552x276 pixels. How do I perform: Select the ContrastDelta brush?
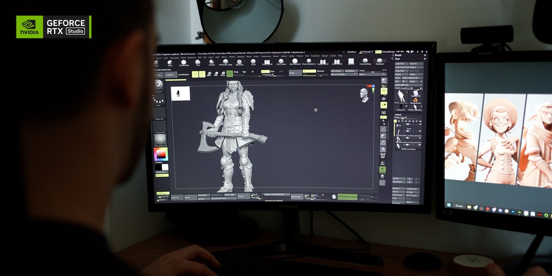click(x=365, y=61)
